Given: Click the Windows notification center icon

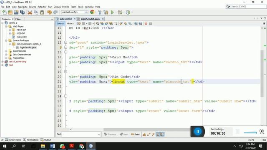Looking at the screenshot, I should (260, 146).
